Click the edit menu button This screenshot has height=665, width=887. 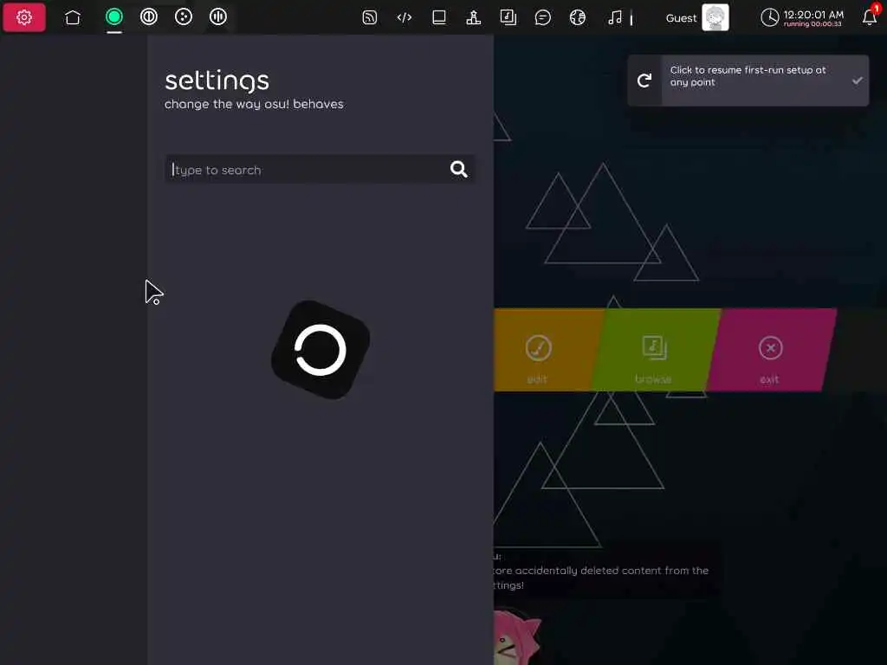[x=545, y=350]
